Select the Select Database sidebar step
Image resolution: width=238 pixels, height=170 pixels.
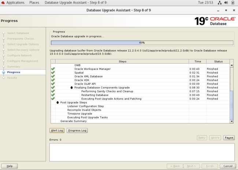point(18,33)
